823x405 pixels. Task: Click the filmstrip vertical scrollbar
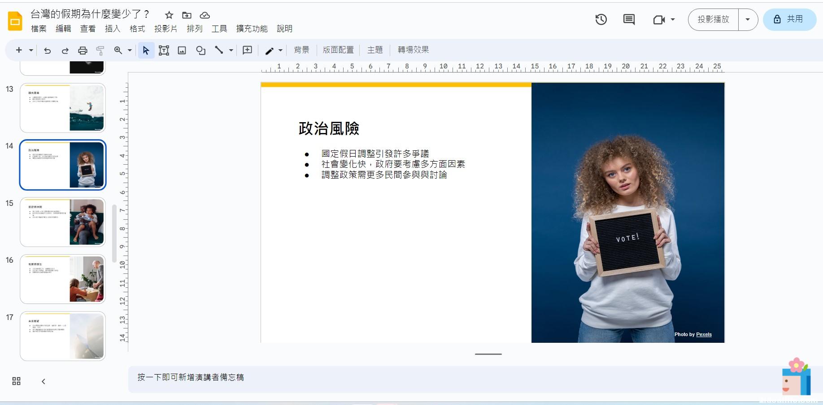(114, 233)
